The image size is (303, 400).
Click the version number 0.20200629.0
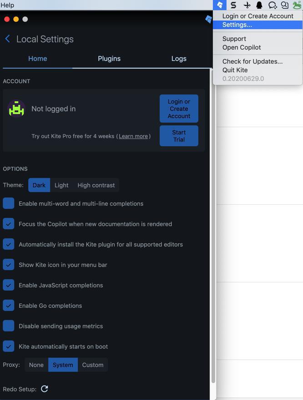tap(243, 79)
